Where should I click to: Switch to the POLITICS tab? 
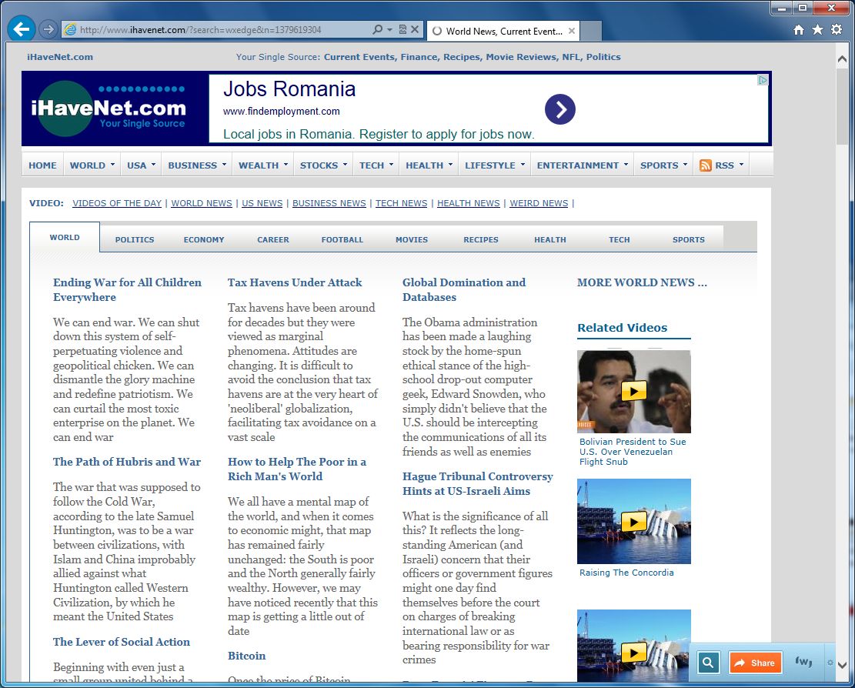pyautogui.click(x=135, y=239)
